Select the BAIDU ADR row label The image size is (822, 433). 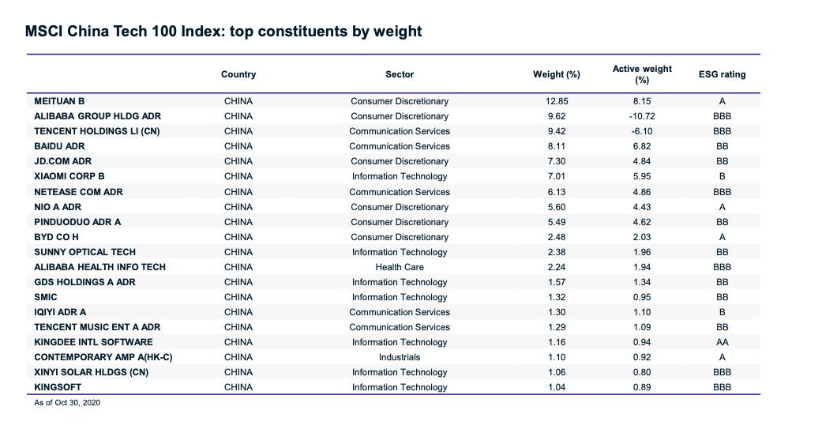pos(59,146)
